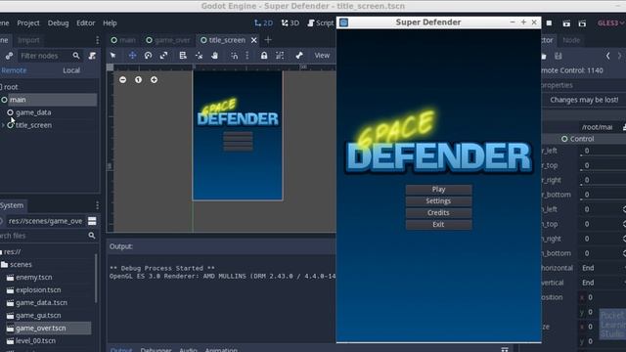The width and height of the screenshot is (626, 352).
Task: Select the scenes folder
Action: (21, 265)
